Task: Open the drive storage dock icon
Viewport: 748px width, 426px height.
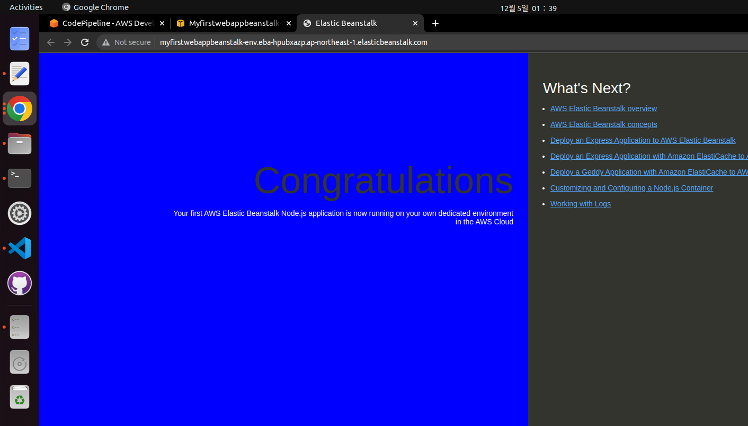Action: (x=20, y=327)
